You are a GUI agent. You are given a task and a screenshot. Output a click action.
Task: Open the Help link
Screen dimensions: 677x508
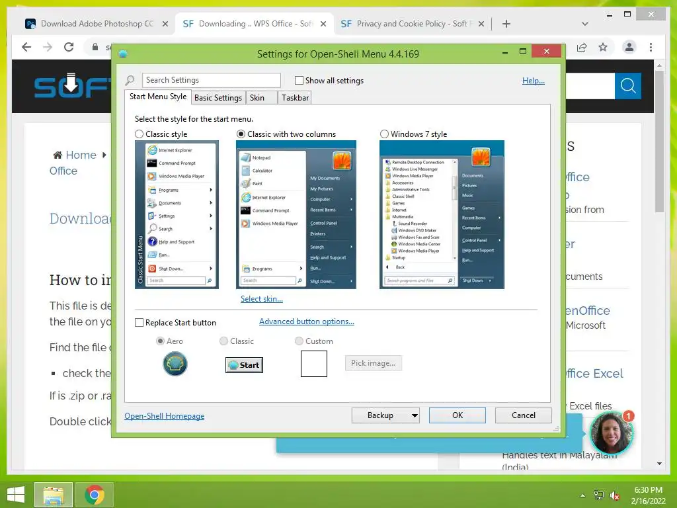click(x=534, y=81)
